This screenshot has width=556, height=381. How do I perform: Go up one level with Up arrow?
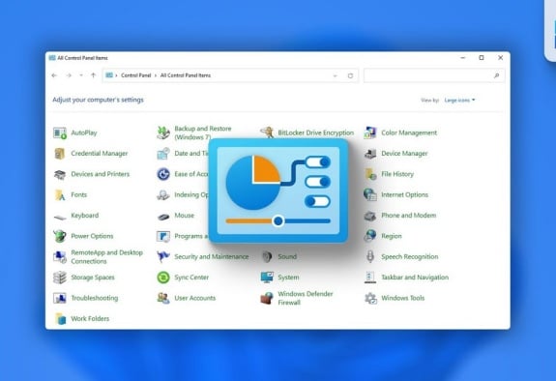(93, 75)
